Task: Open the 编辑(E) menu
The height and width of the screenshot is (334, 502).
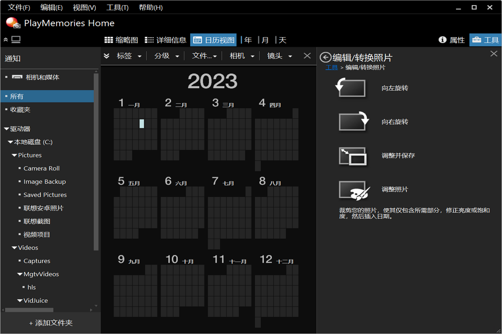Action: point(51,7)
